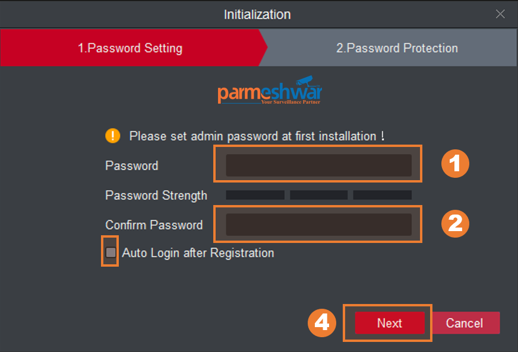Click the Initialization title bar text
The height and width of the screenshot is (352, 518).
pos(257,14)
